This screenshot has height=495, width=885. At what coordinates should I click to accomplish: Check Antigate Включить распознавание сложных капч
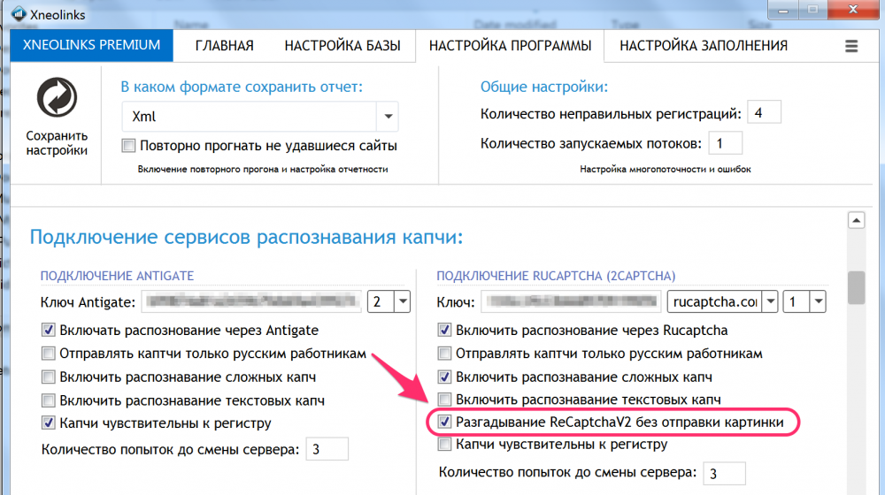click(49, 377)
